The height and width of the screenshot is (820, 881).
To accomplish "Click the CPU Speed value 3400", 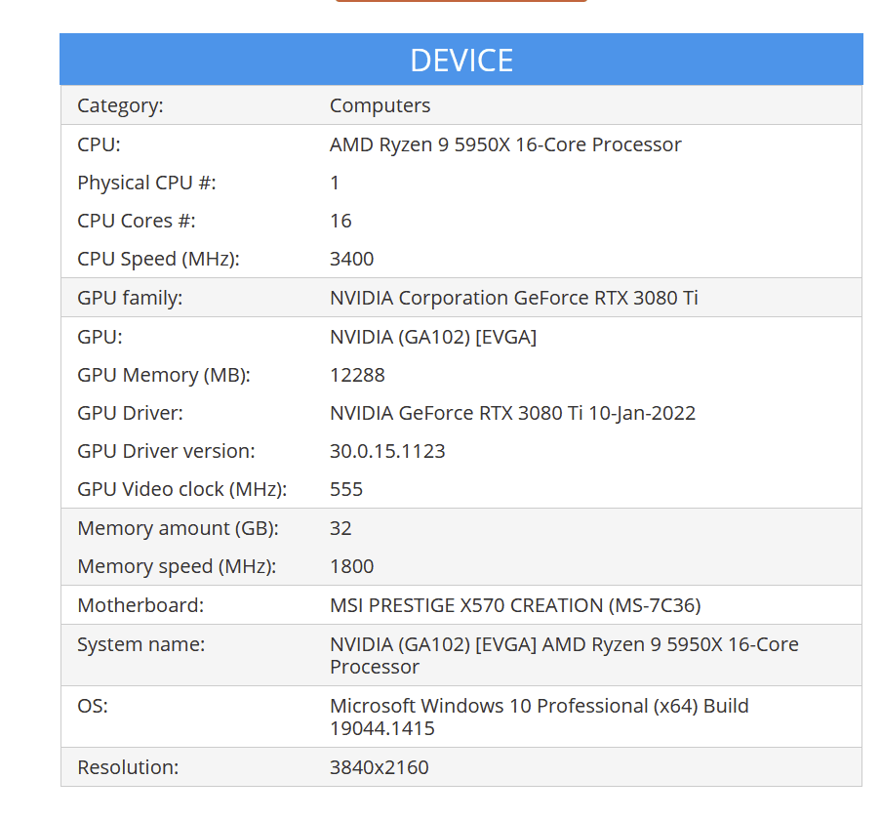I will pyautogui.click(x=351, y=259).
